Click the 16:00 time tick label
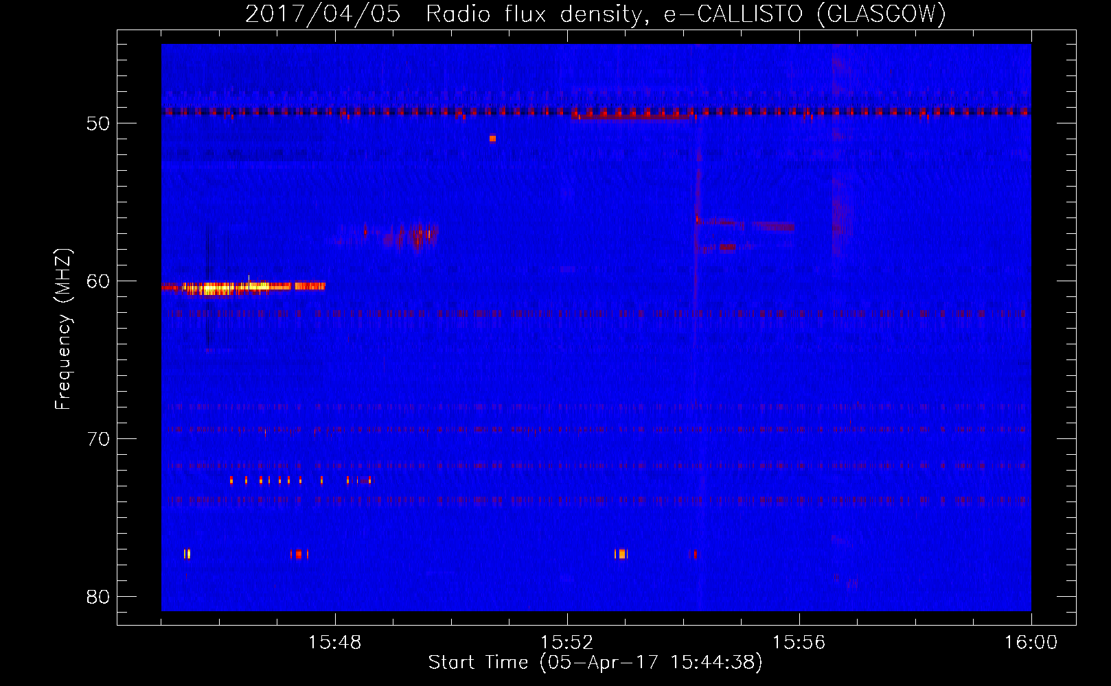 1031,643
